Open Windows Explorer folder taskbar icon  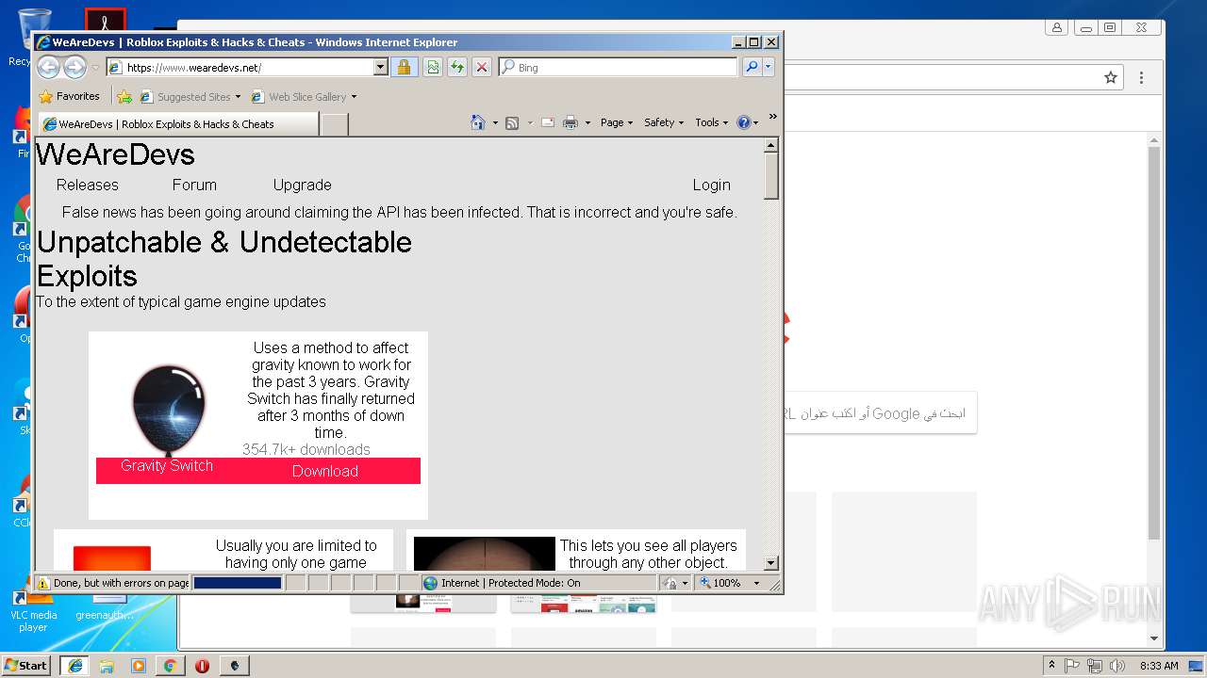coord(107,665)
